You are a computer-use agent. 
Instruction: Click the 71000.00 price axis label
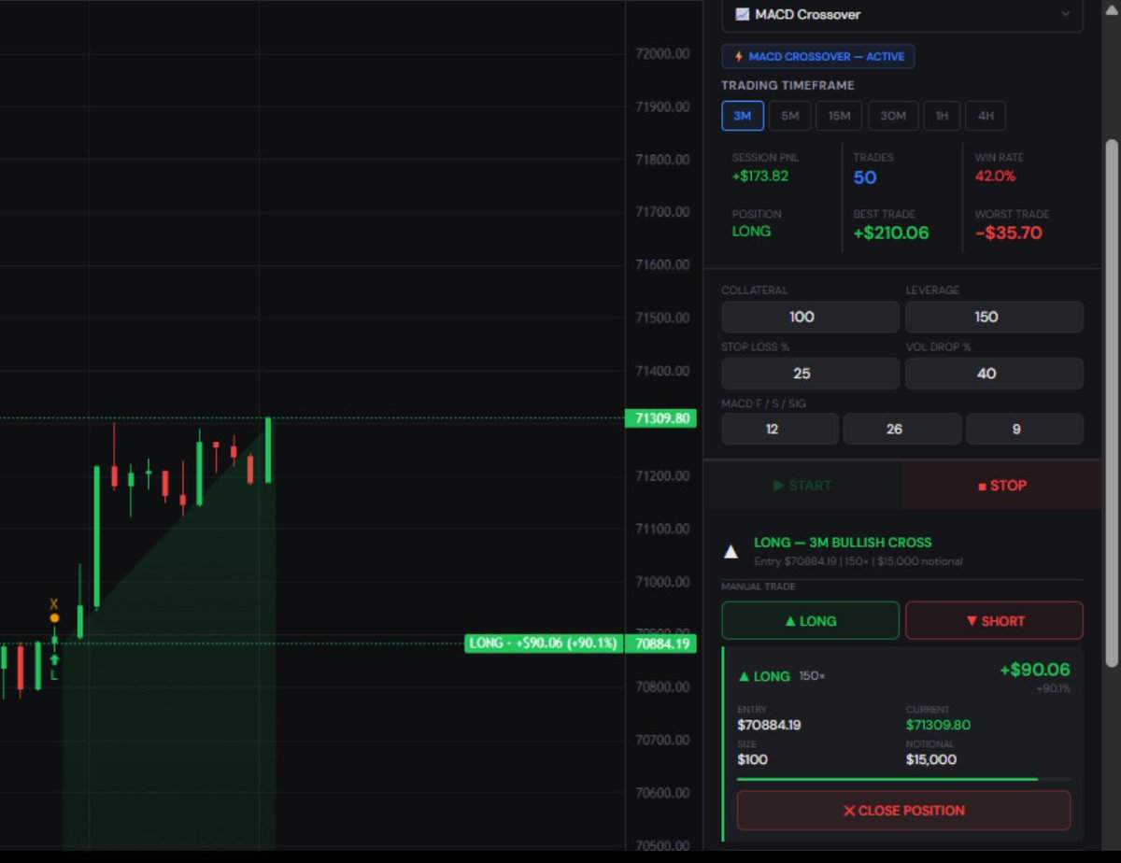tap(662, 582)
